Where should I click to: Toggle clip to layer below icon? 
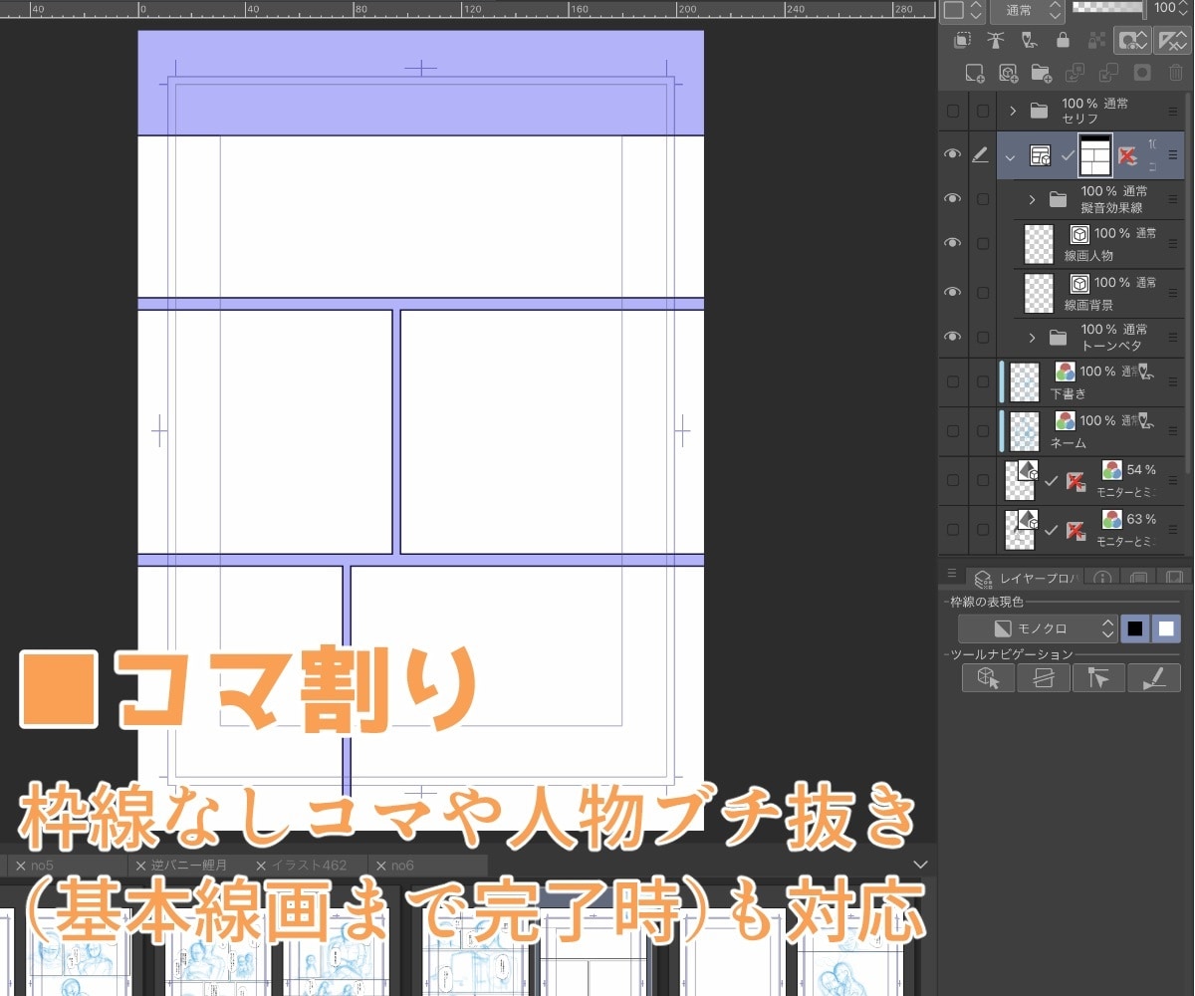point(962,41)
